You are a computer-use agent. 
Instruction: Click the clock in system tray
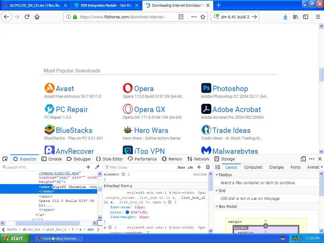[x=312, y=239]
